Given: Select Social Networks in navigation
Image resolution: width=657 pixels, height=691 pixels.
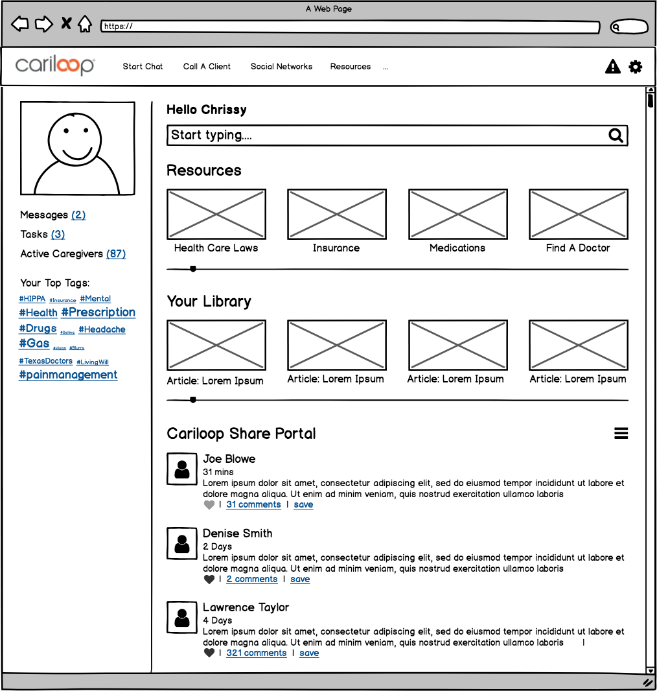Looking at the screenshot, I should pos(281,67).
